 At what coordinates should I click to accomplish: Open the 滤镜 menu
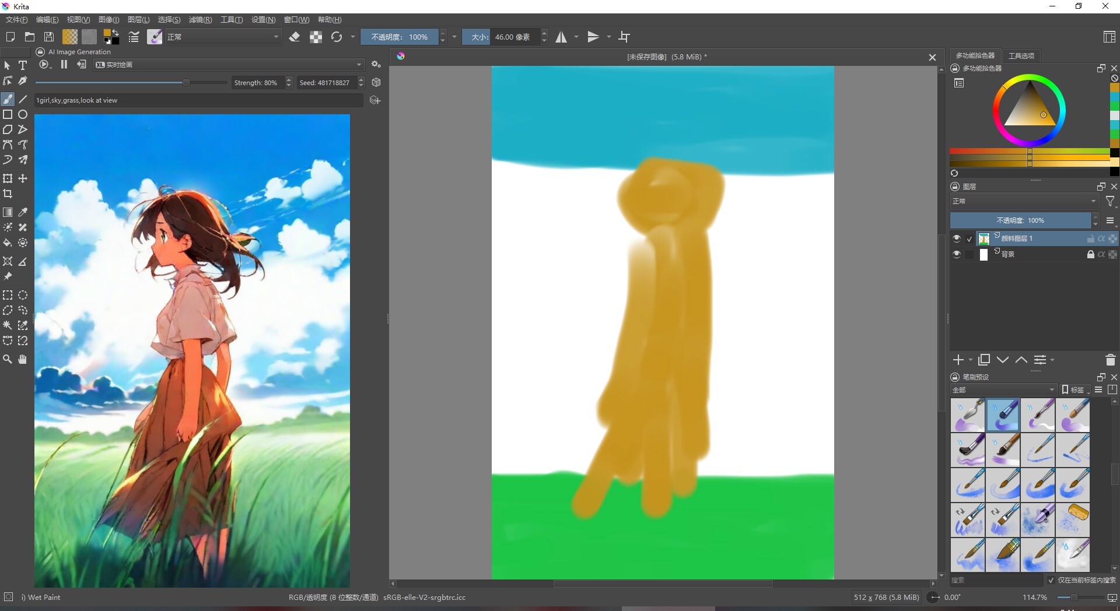[200, 20]
